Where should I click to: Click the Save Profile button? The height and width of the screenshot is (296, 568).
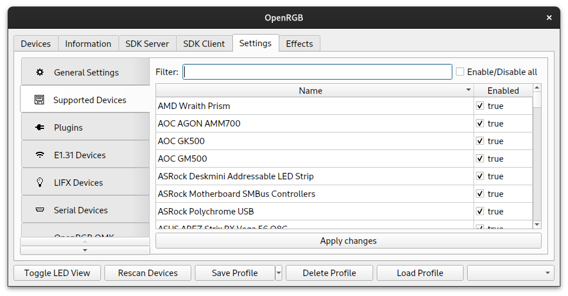tap(235, 273)
